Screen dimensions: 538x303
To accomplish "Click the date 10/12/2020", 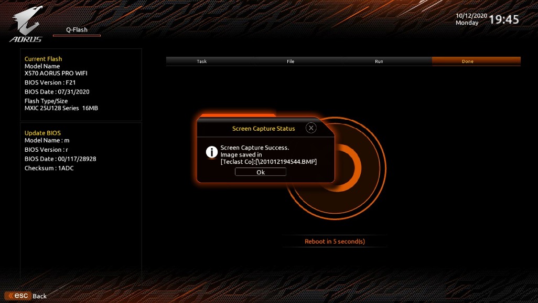I will click(471, 16).
